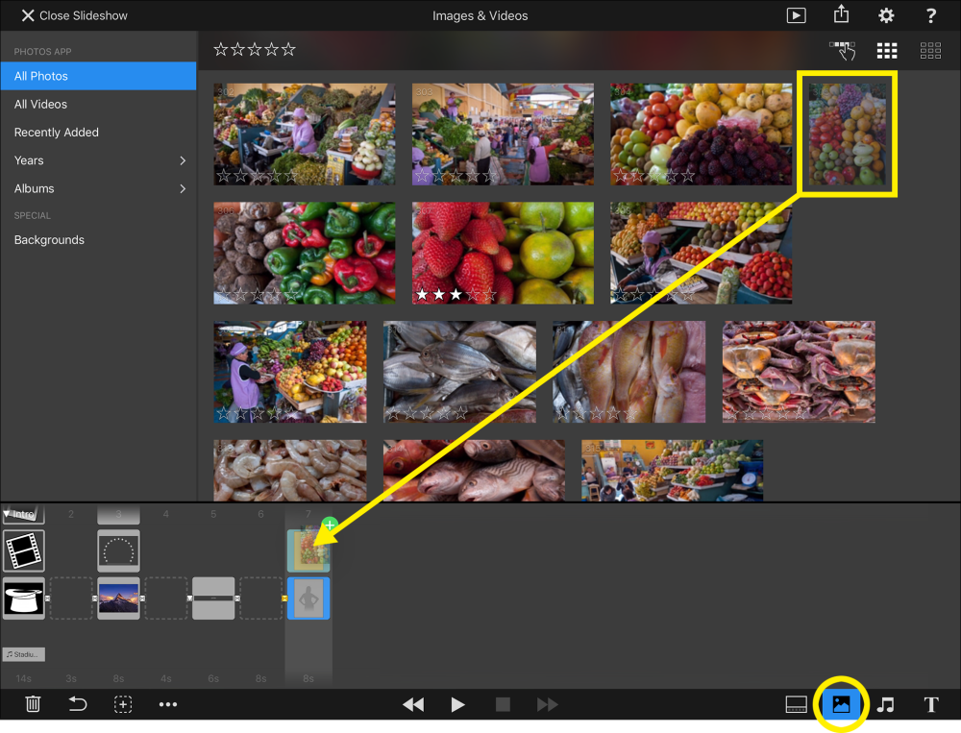Select the empty dashed placeholder on slide 2
The image size is (961, 733).
pos(71,599)
